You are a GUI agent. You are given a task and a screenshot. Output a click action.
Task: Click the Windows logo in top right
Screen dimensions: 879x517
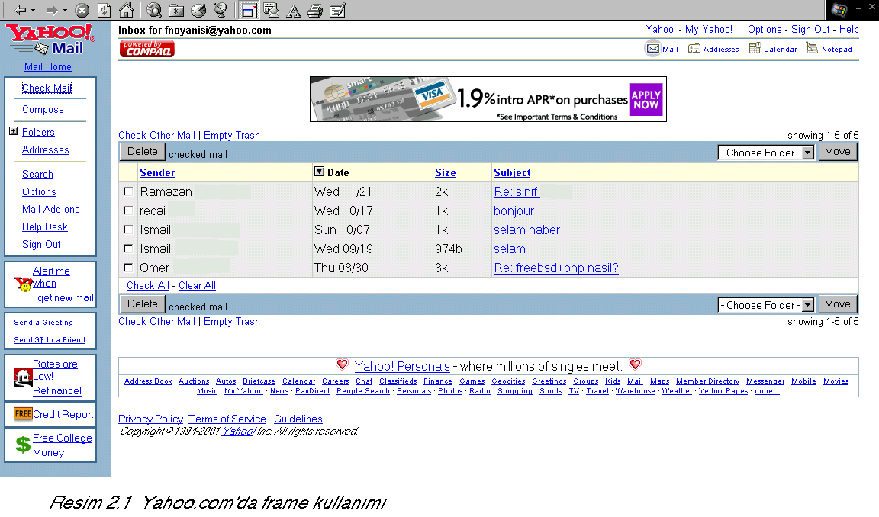(839, 9)
